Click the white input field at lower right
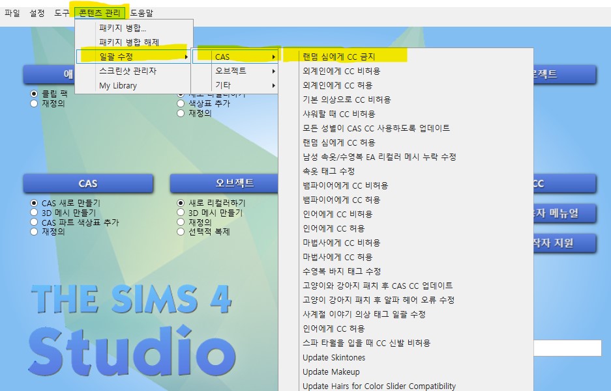 (567, 348)
